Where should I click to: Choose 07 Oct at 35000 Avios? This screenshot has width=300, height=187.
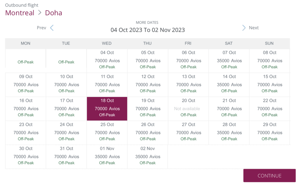click(x=229, y=61)
